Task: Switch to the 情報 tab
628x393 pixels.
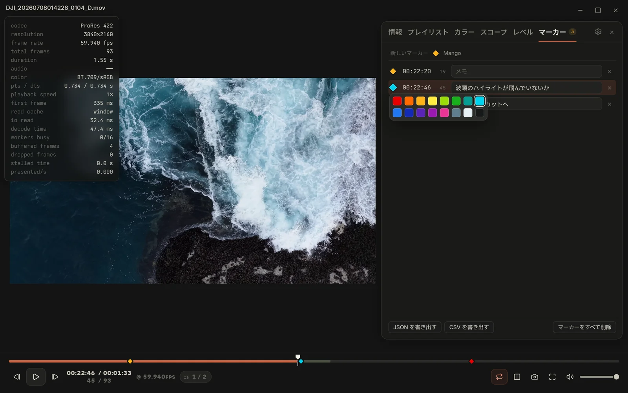Action: point(395,32)
